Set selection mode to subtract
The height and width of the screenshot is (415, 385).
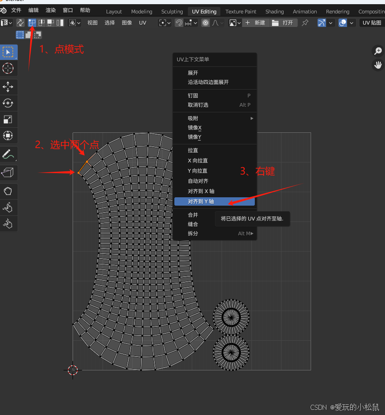[x=37, y=35]
